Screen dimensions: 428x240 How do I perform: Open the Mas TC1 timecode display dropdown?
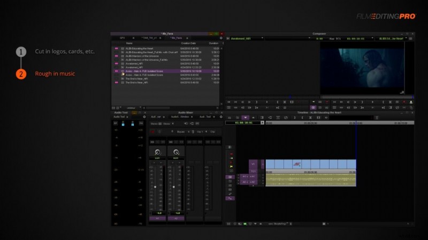(351, 38)
